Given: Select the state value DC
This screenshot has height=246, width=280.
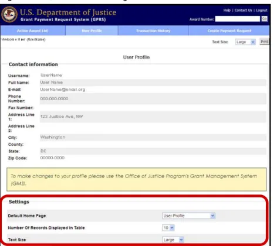Looking at the screenshot, I should pyautogui.click(x=43, y=151).
